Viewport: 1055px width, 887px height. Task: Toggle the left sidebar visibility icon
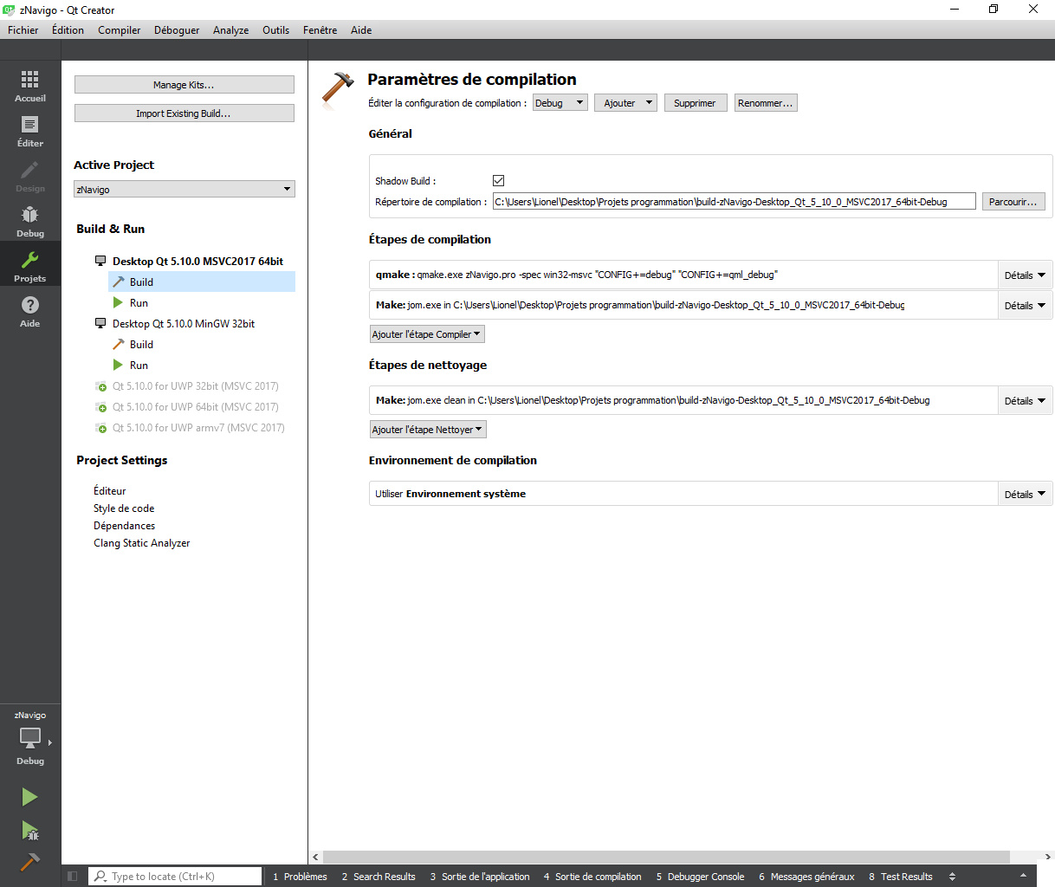[x=73, y=877]
